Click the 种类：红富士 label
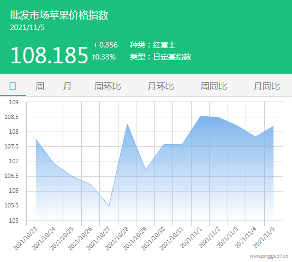This screenshot has width=292, height=262. 153,45
